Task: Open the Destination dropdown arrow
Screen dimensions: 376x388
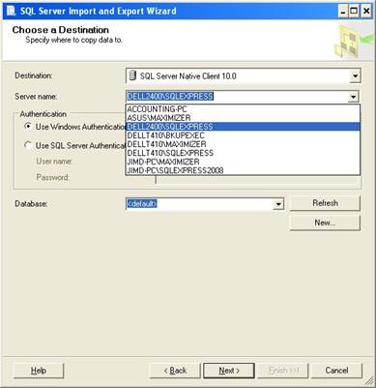Action: pyautogui.click(x=355, y=76)
